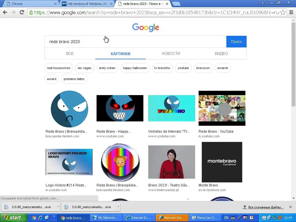The width and height of the screenshot is (296, 222).
Task: Filter by 'andy cohen' chip
Action: pos(107,68)
